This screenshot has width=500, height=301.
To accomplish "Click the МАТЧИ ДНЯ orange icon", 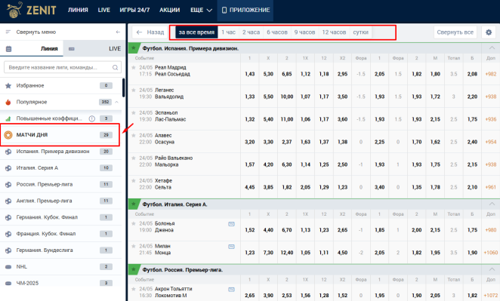I will 8,135.
